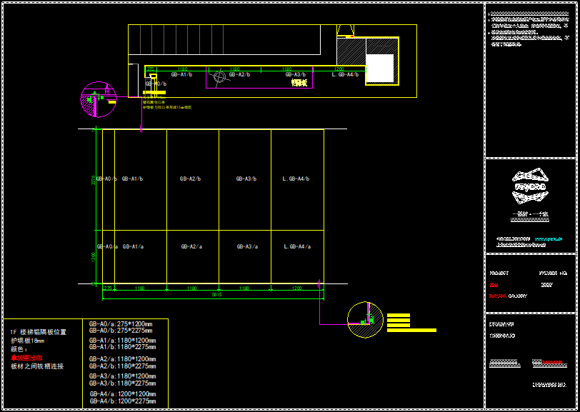This screenshot has height=412, width=580.
Task: Click the red text in the legend notes
Action: (26, 357)
